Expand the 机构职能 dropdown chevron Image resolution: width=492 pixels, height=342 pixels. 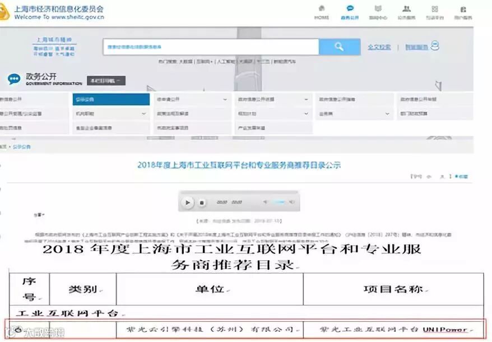143,114
